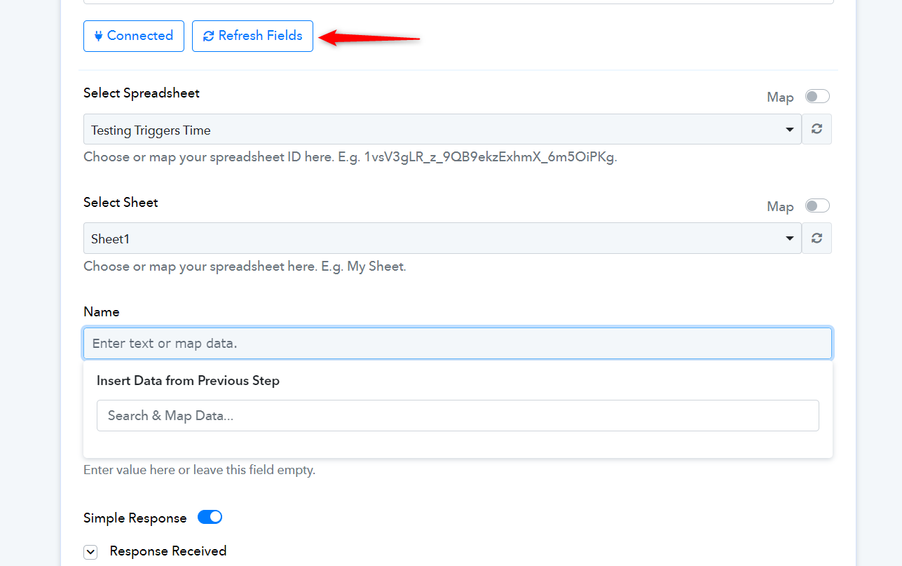Open the Select Spreadsheet dropdown
The width and height of the screenshot is (902, 566).
click(x=442, y=130)
